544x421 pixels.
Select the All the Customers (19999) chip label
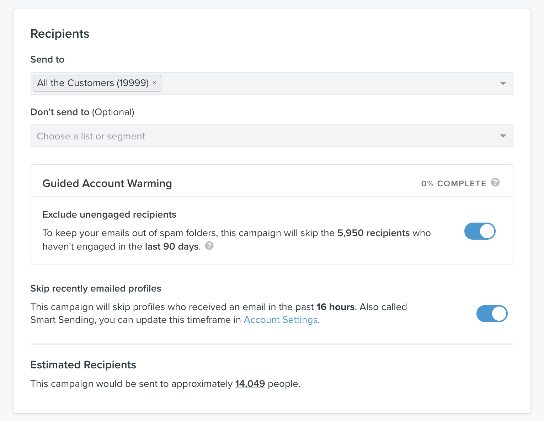pos(93,83)
